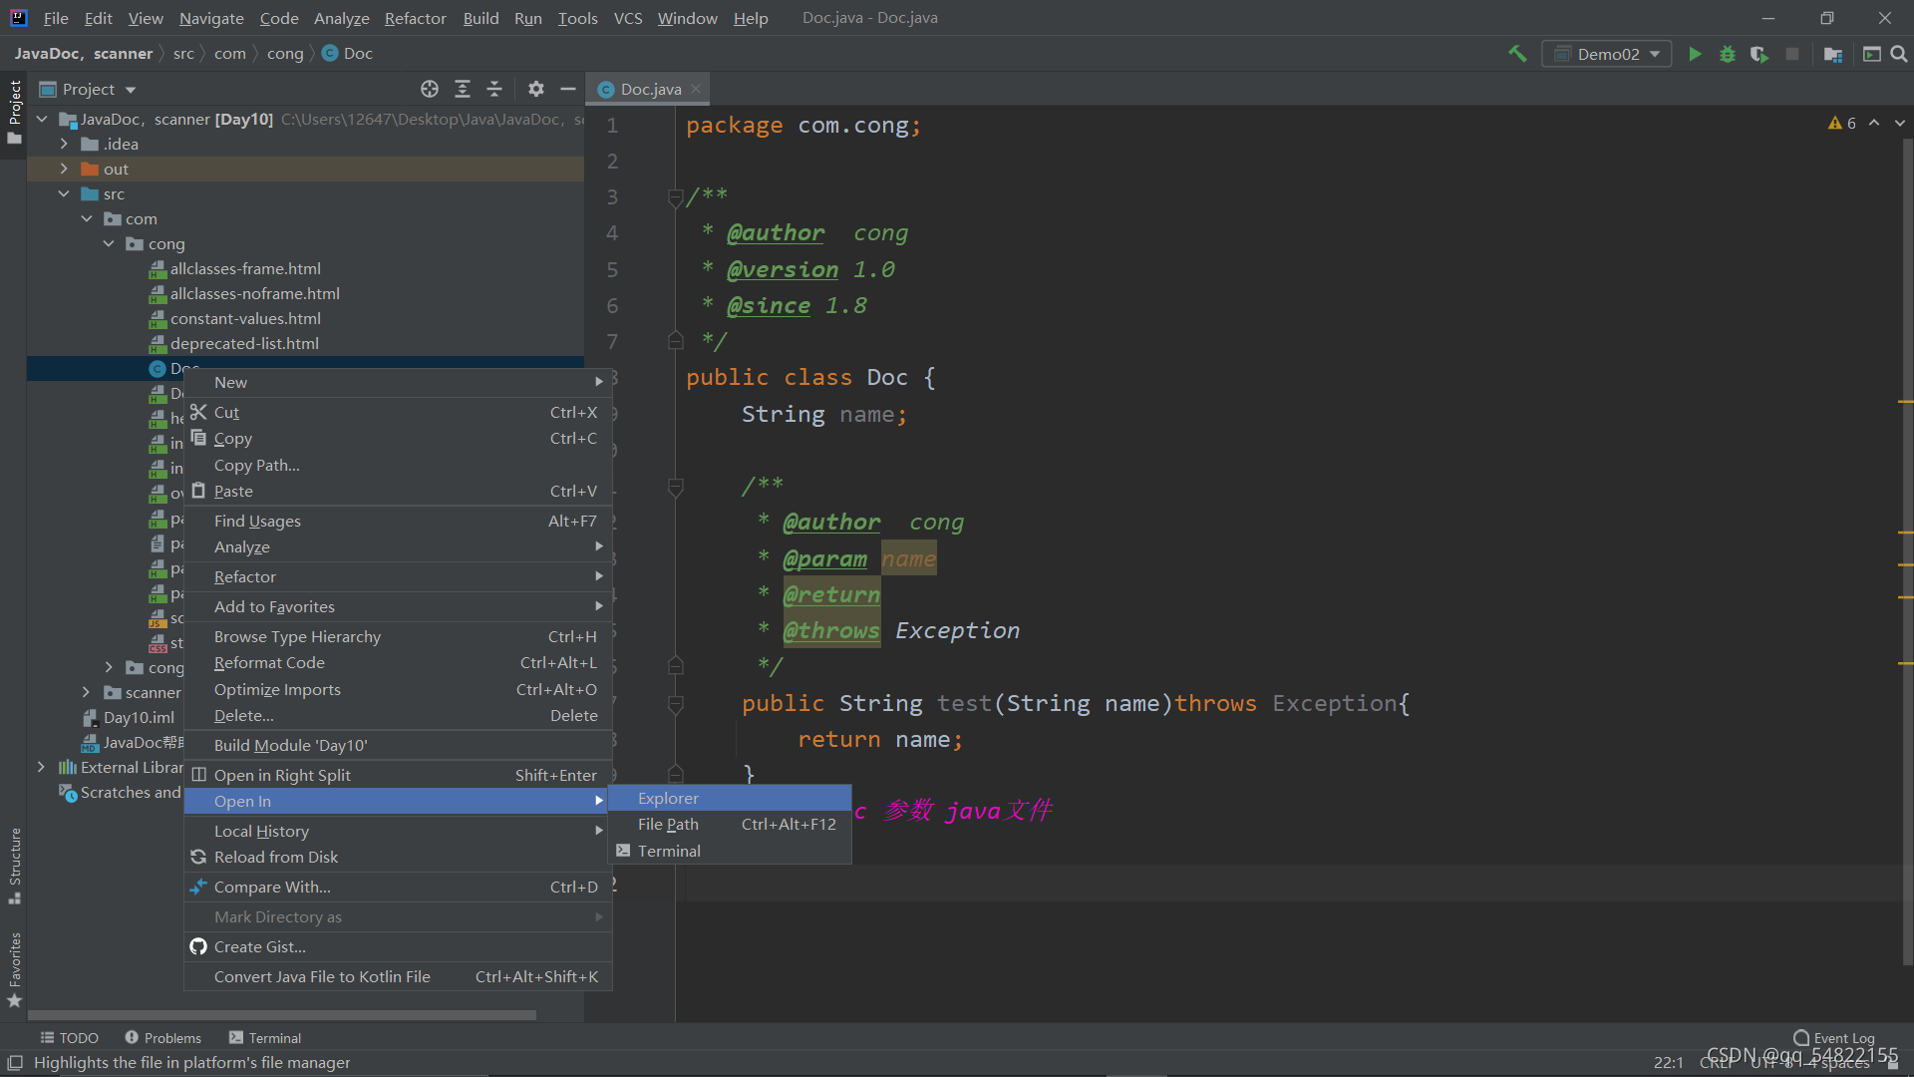Collapse the JavaDoc, scanner project root
Viewport: 1914px width, 1077px height.
point(41,120)
